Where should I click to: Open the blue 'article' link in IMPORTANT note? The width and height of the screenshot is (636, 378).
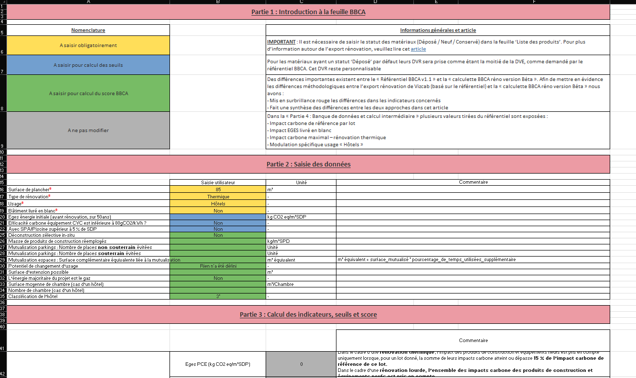tap(418, 49)
